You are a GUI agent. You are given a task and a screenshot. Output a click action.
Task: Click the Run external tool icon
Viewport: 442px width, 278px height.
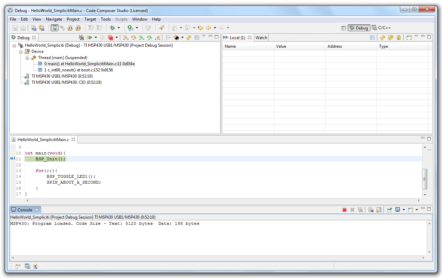click(131, 28)
